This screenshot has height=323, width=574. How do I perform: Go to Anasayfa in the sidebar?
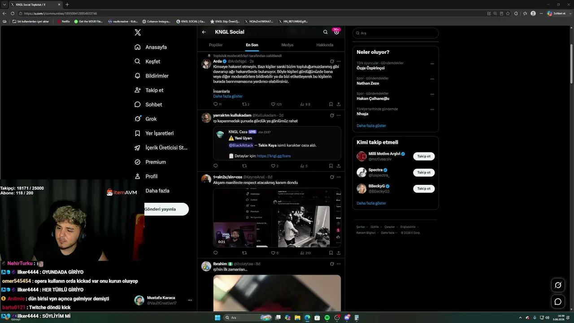click(151, 47)
